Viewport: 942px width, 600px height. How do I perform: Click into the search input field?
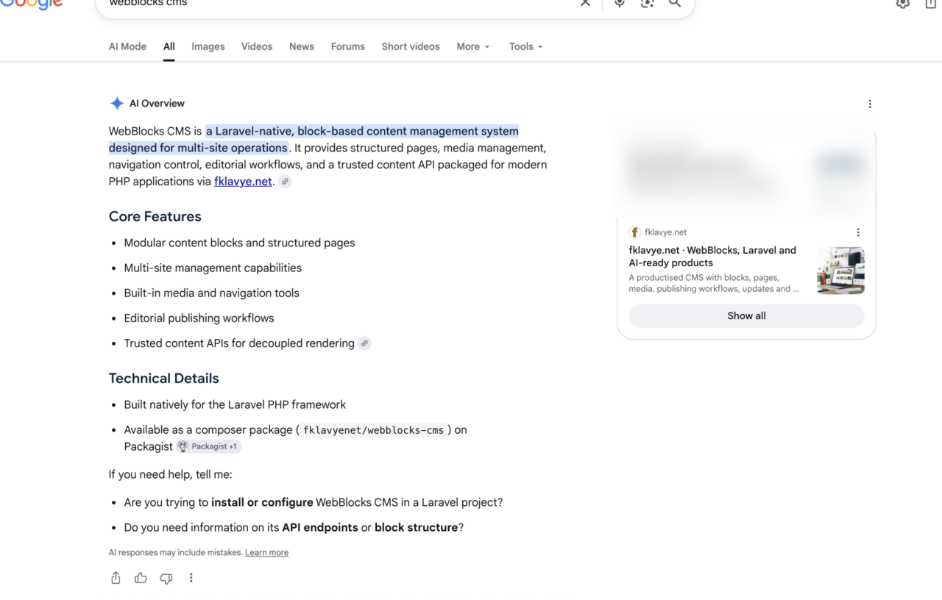pos(339,4)
